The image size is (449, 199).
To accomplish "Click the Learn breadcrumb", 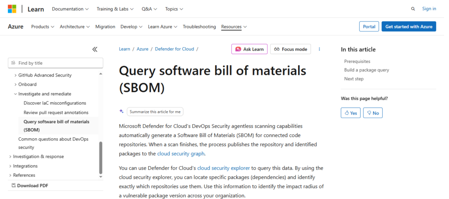I will pyautogui.click(x=124, y=49).
